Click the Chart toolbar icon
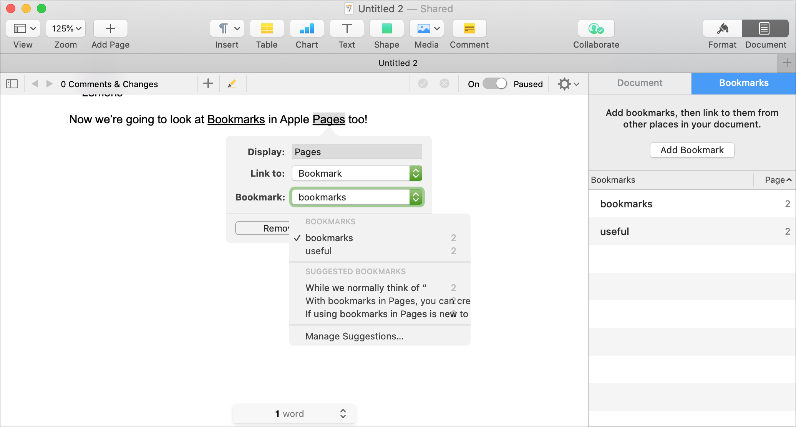The width and height of the screenshot is (796, 427). [x=307, y=28]
